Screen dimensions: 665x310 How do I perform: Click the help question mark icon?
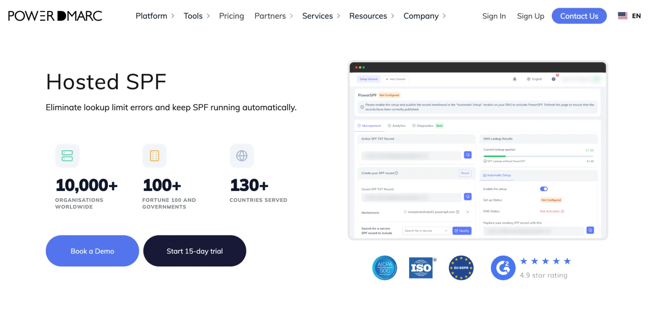[554, 79]
